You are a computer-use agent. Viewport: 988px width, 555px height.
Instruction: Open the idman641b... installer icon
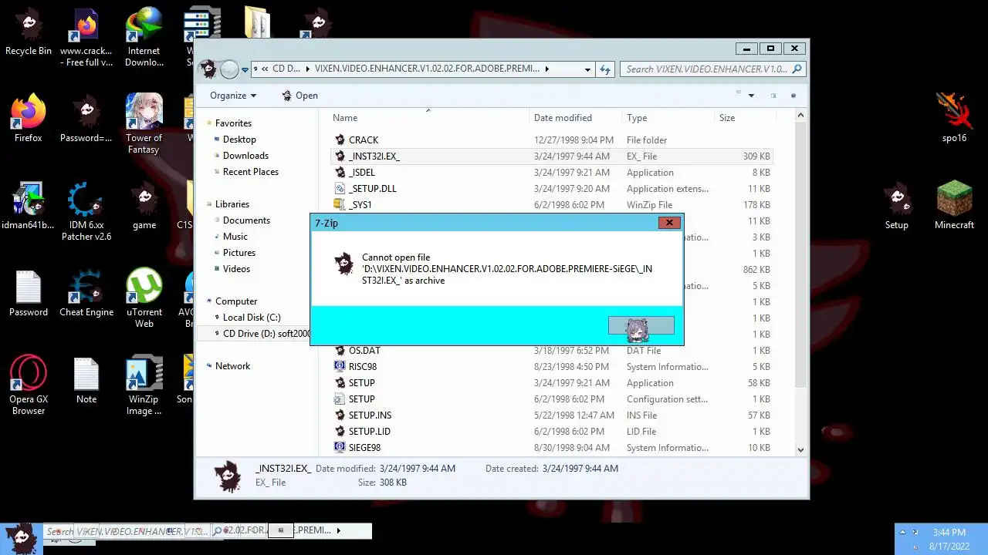(29, 207)
